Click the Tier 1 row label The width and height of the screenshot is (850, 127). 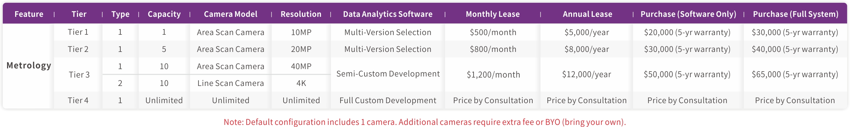point(78,32)
